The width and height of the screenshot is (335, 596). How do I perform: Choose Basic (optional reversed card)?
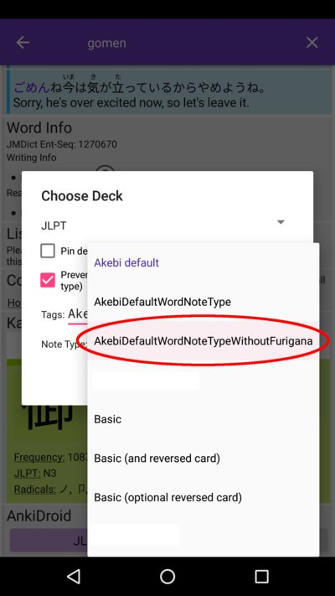pos(167,498)
